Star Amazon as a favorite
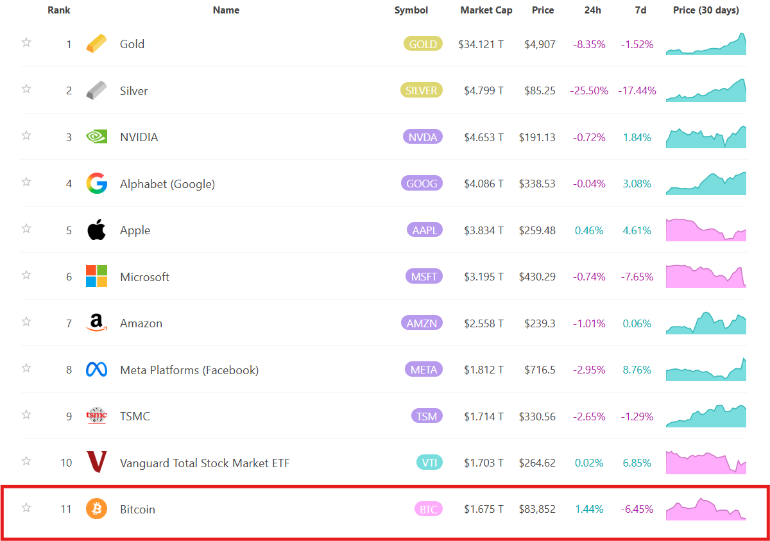The height and width of the screenshot is (541, 770). [x=26, y=321]
